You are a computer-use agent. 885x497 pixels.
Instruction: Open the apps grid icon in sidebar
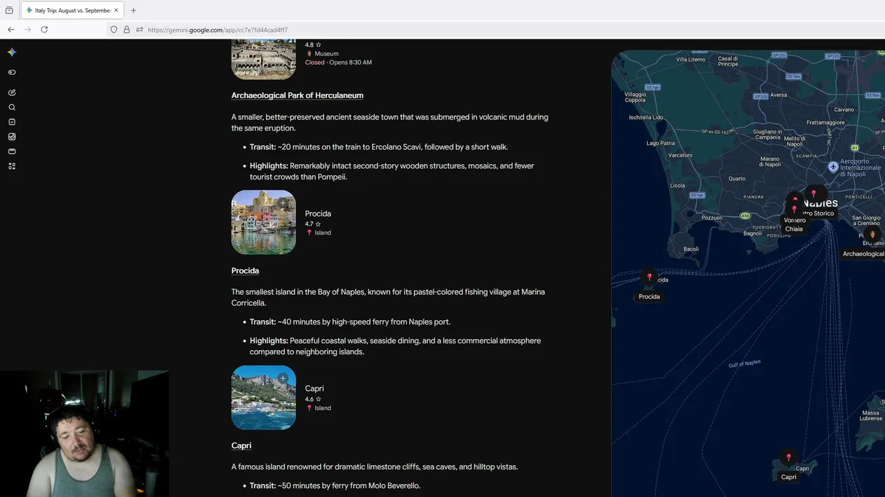click(x=12, y=166)
